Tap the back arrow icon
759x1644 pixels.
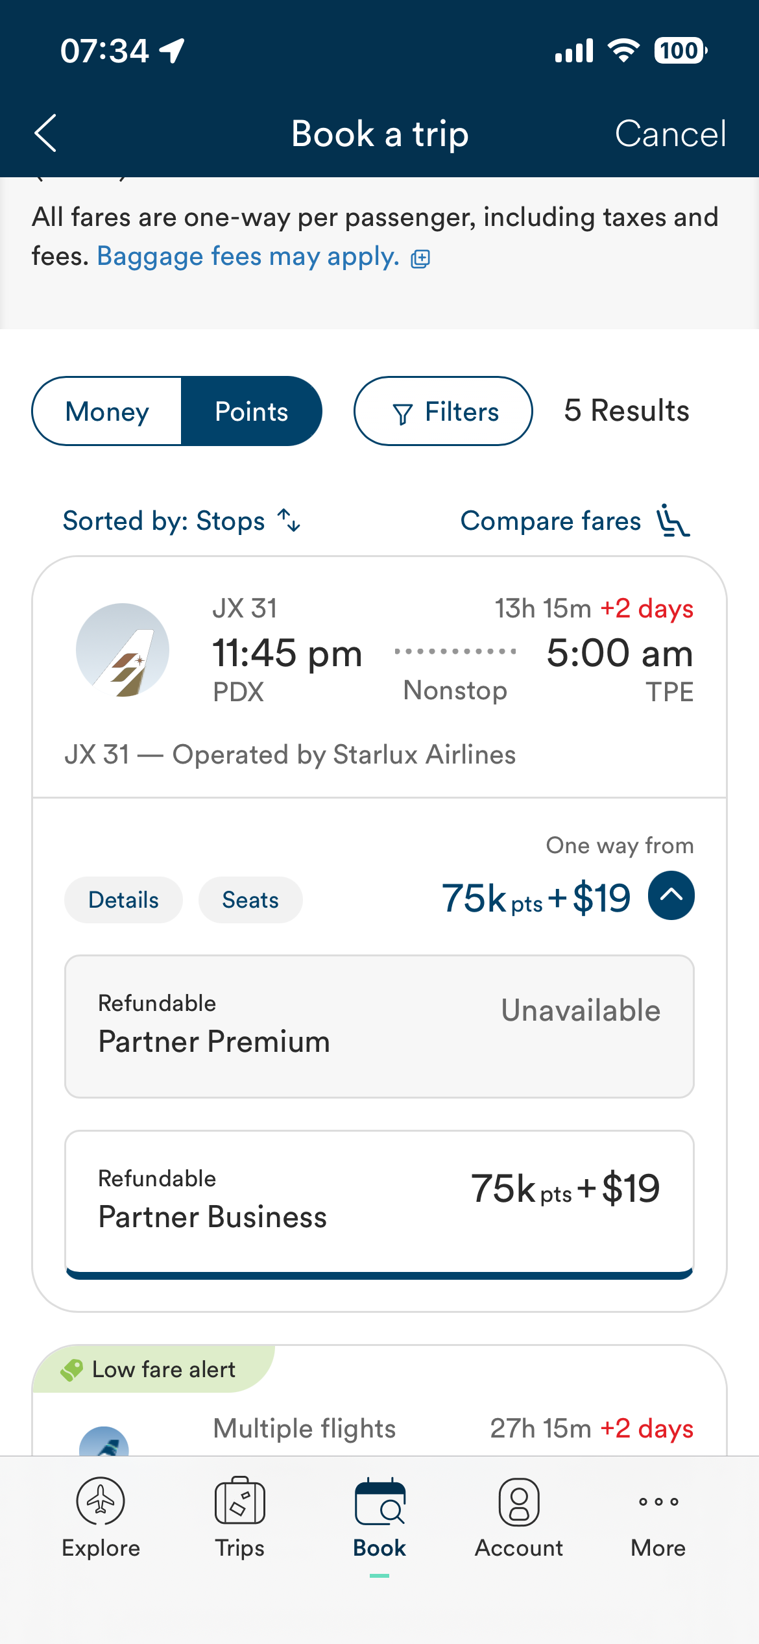[x=45, y=134]
